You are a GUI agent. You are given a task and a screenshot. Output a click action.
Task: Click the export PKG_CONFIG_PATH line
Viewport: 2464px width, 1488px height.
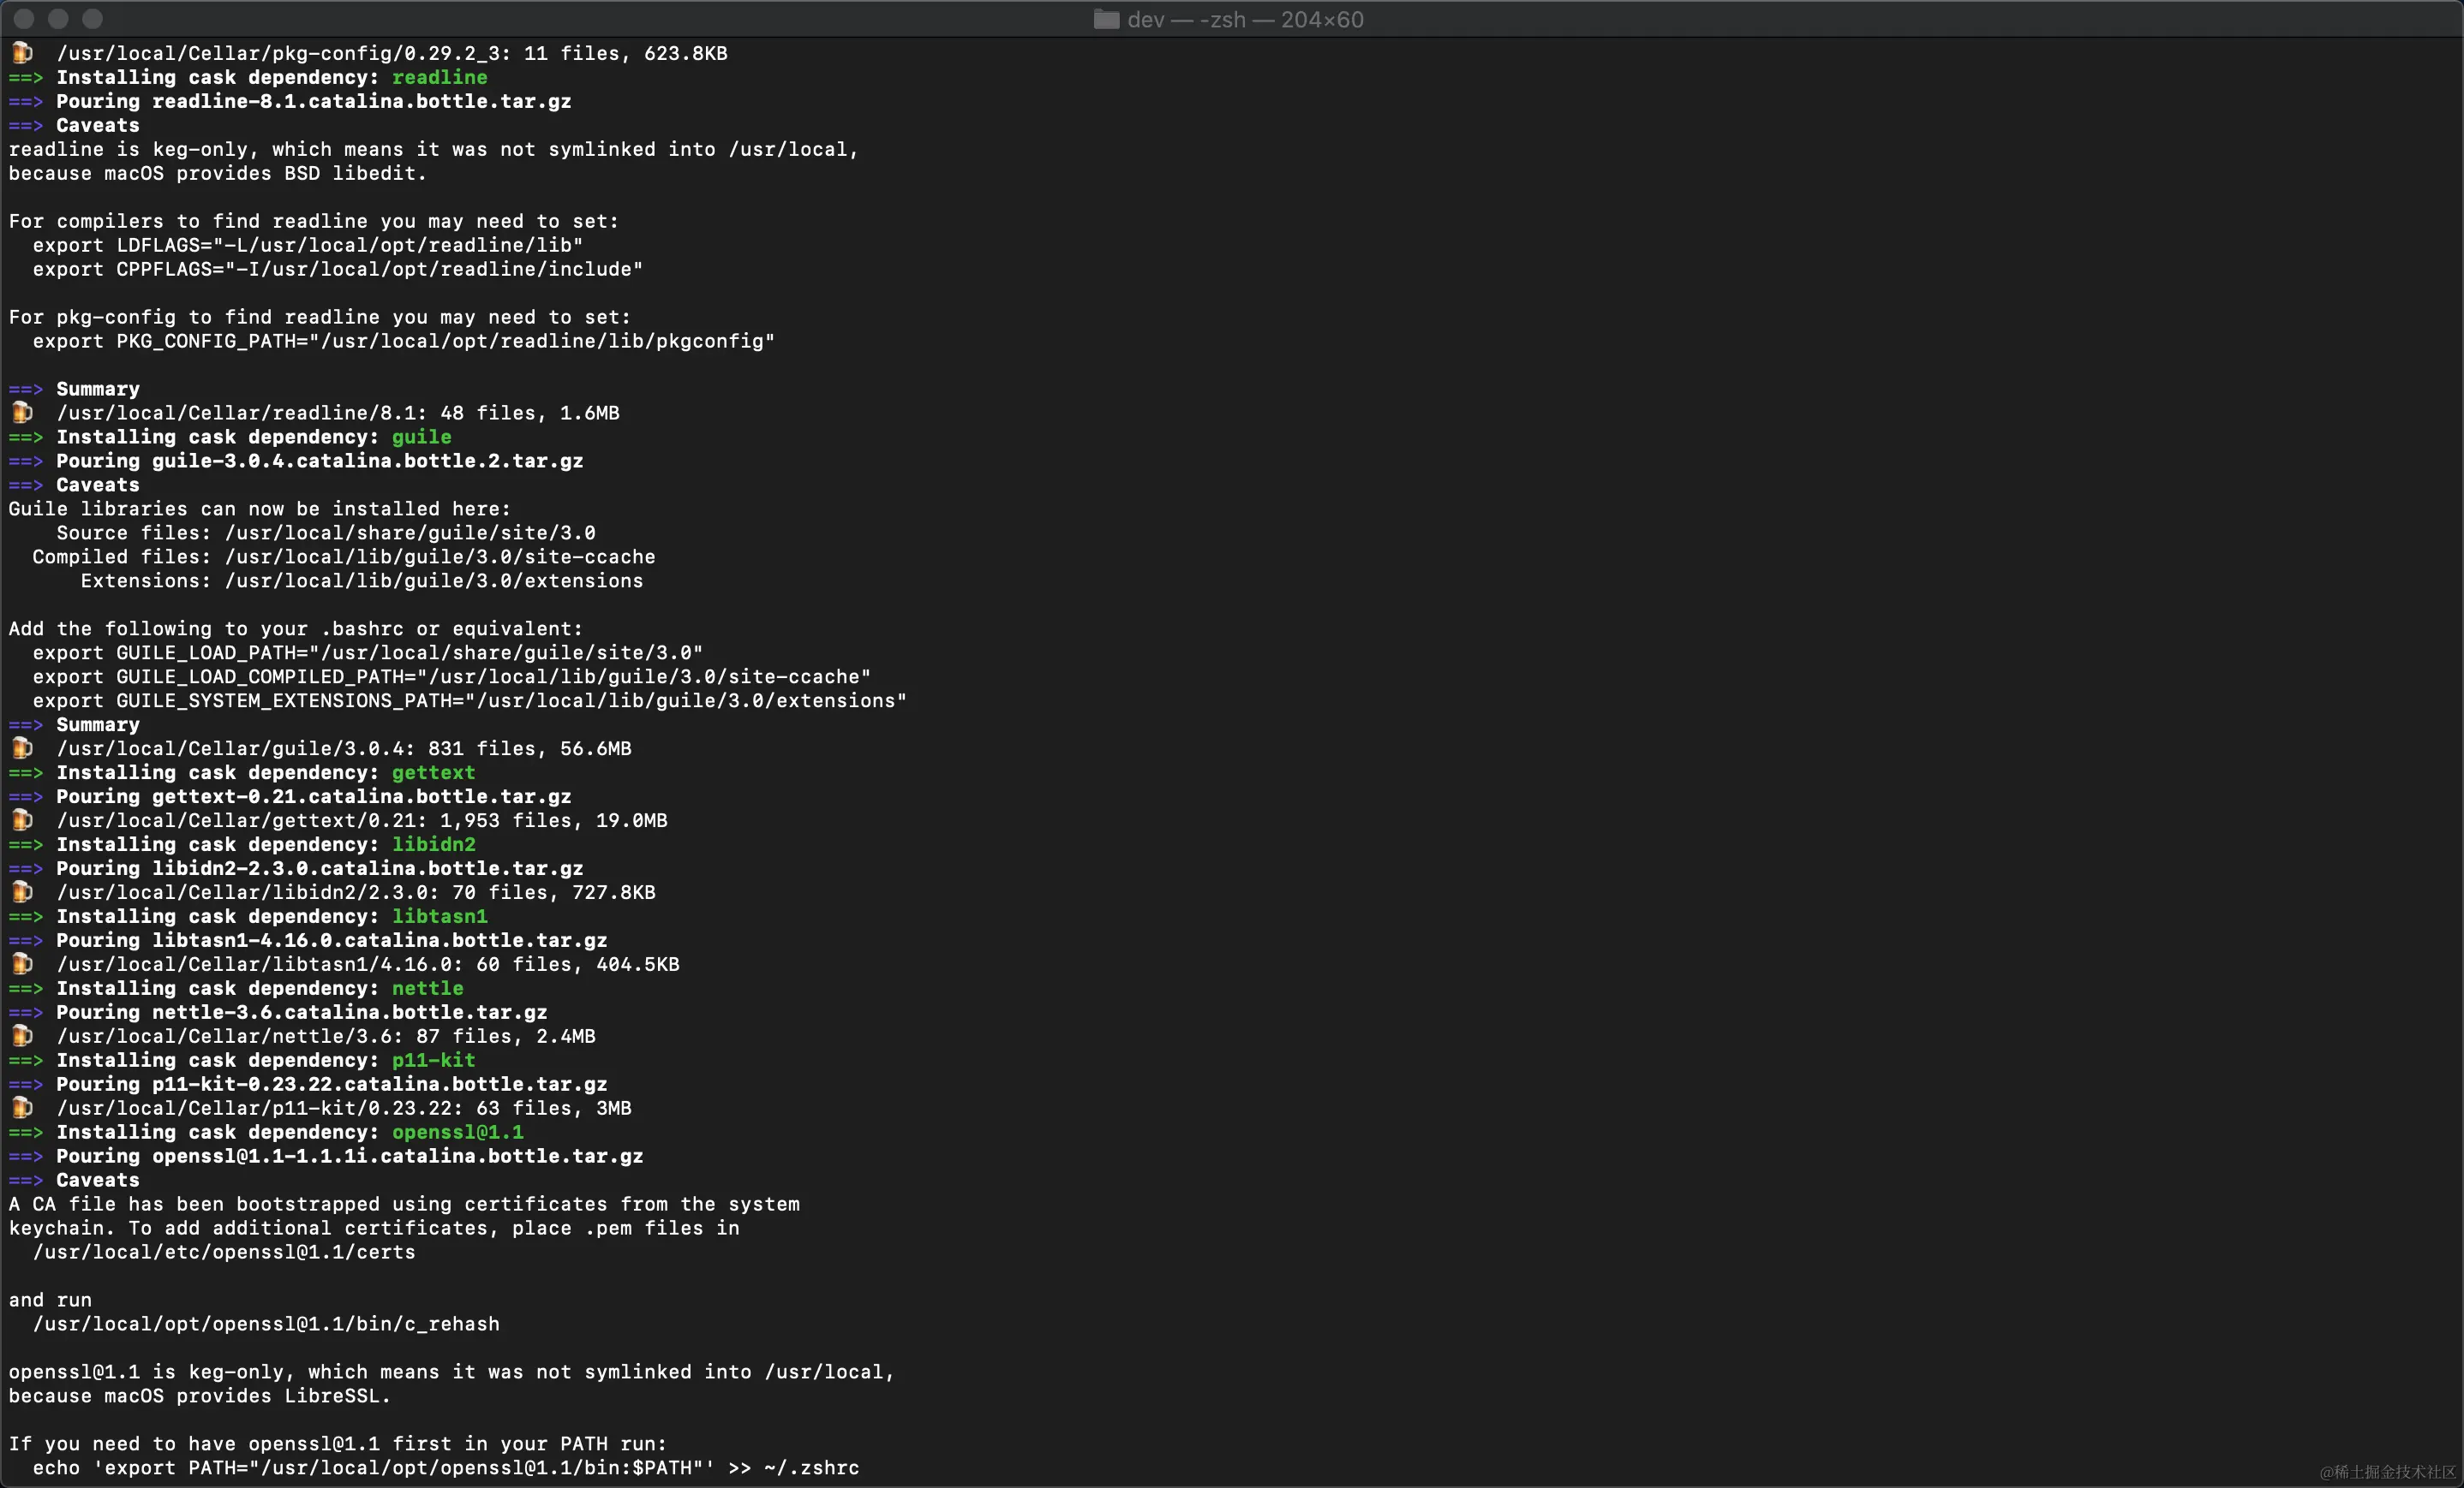coord(404,341)
